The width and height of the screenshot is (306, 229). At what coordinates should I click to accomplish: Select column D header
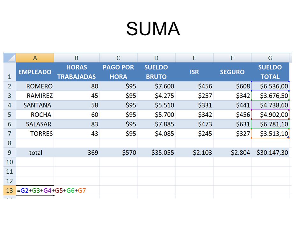point(156,58)
